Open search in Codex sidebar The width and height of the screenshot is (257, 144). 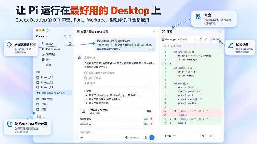[x=65, y=36]
